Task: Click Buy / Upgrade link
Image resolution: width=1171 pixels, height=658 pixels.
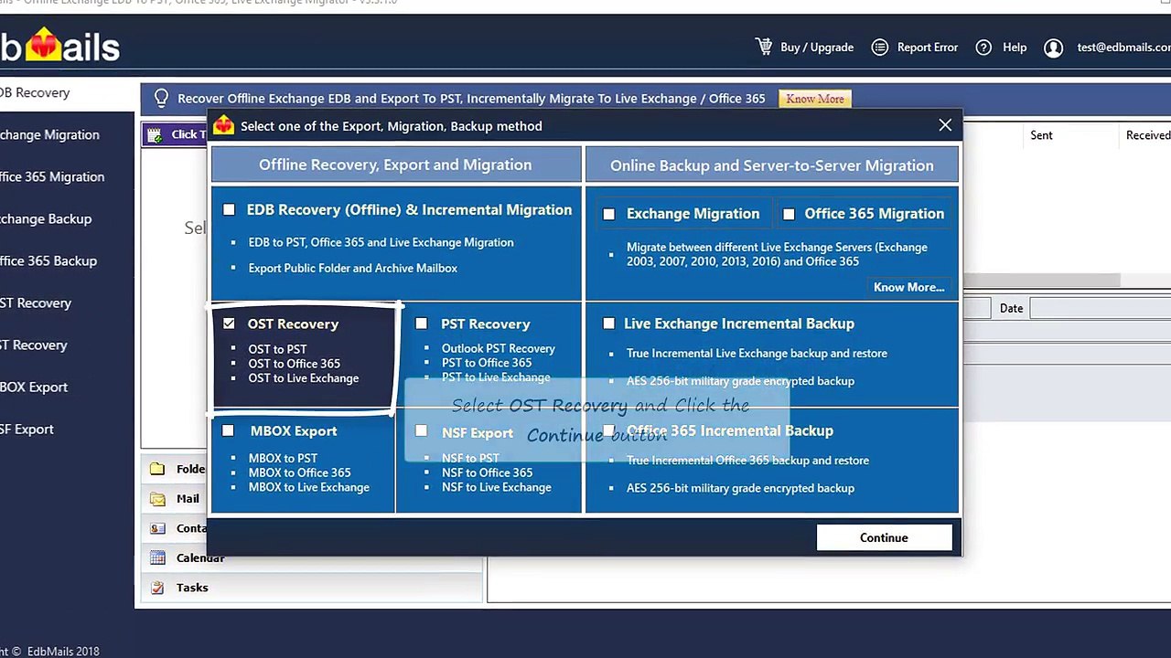Action: click(817, 48)
